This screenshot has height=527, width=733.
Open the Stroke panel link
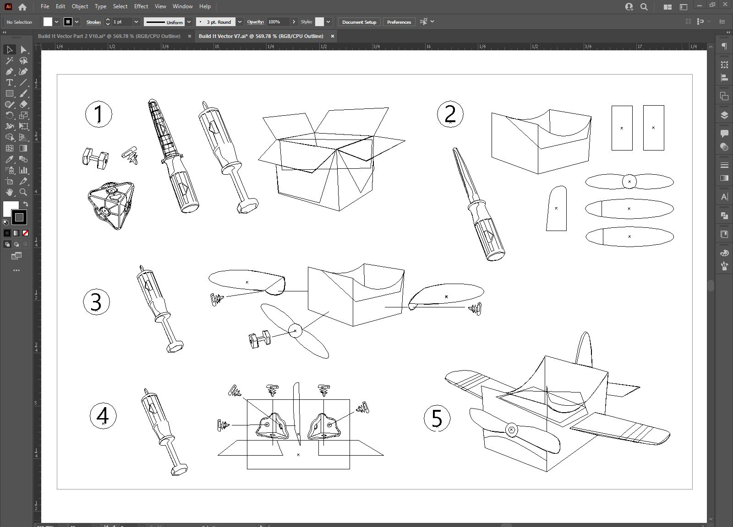tap(93, 22)
